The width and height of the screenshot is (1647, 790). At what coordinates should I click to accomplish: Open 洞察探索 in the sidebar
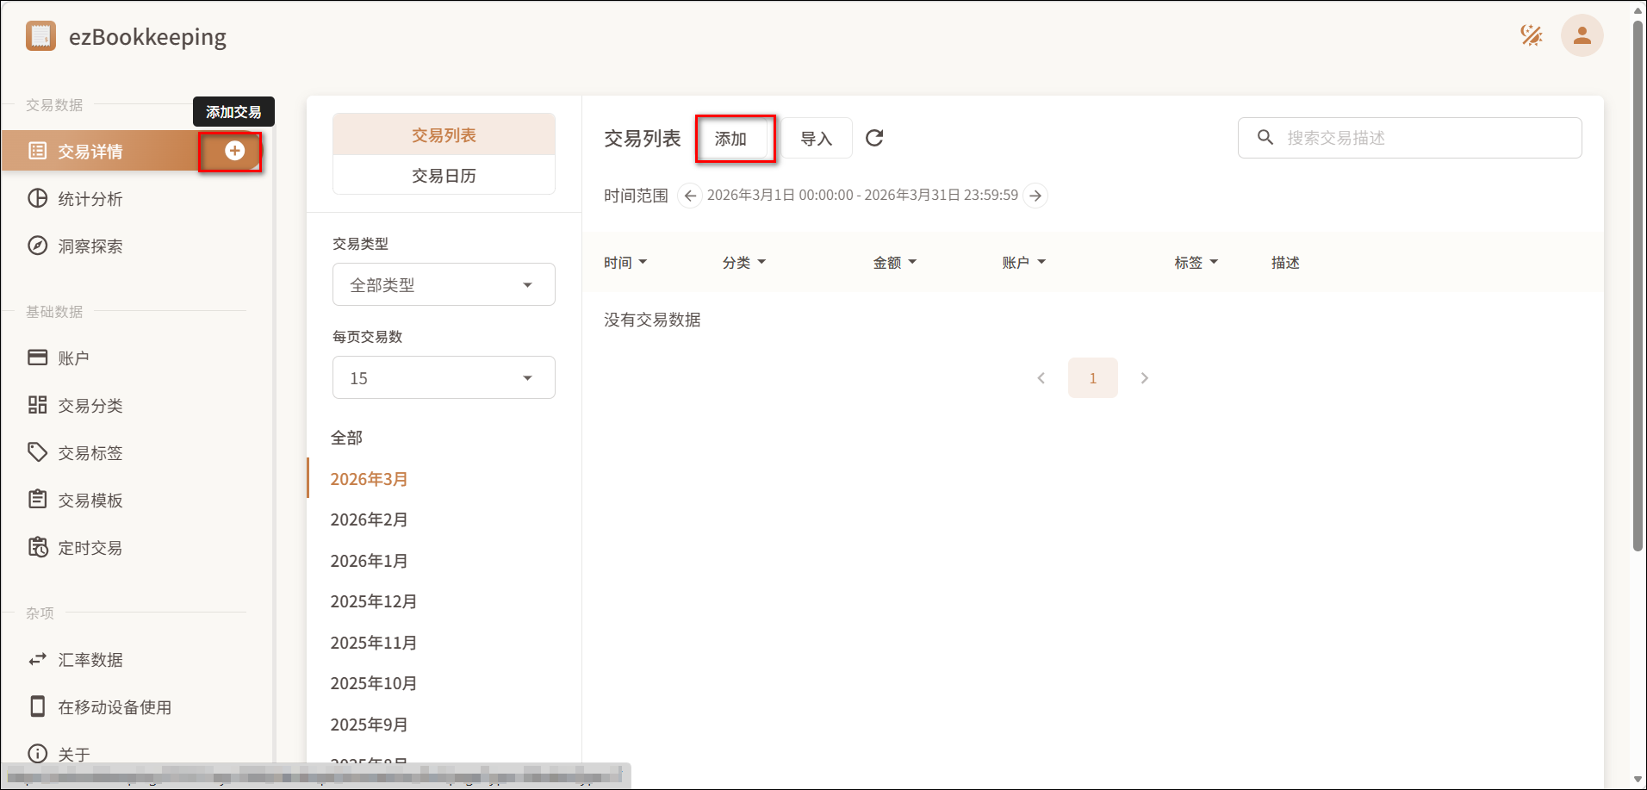[x=90, y=246]
